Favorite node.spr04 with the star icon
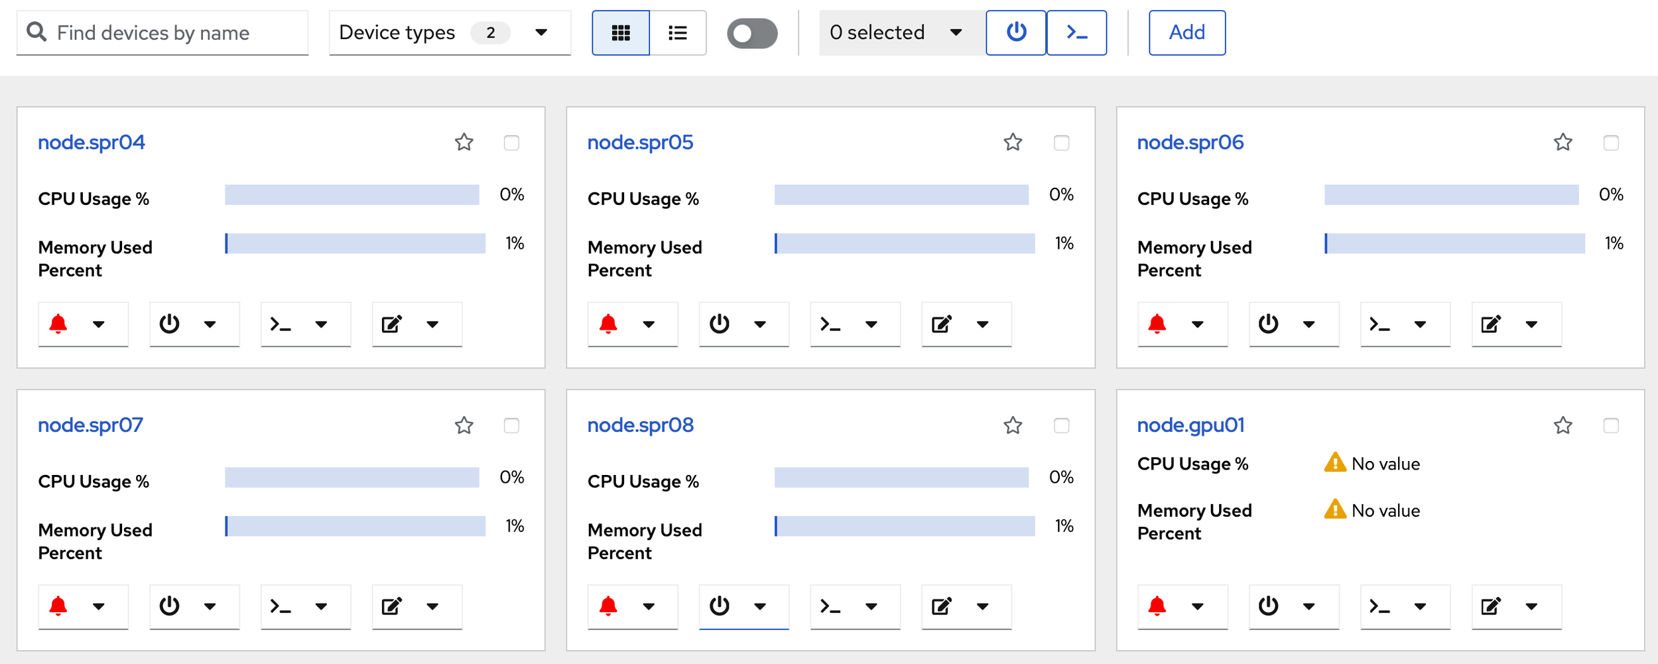 tap(464, 142)
